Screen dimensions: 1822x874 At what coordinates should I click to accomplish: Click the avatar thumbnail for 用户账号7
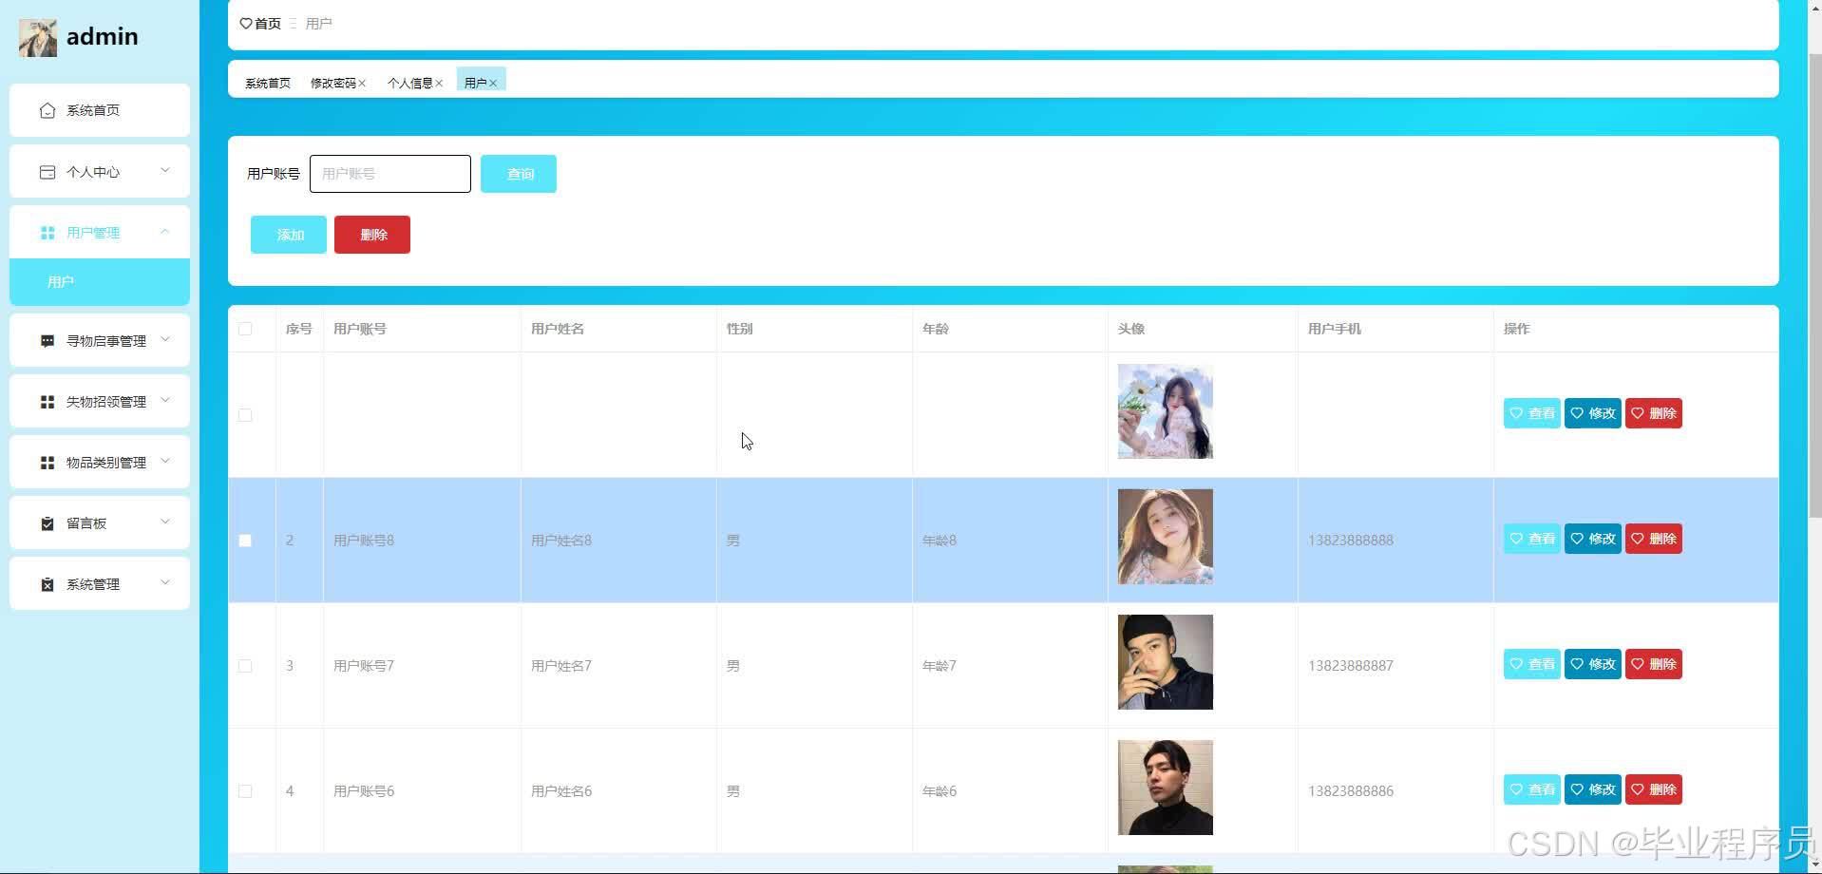[x=1166, y=662]
